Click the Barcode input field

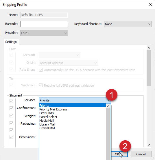click(44, 24)
